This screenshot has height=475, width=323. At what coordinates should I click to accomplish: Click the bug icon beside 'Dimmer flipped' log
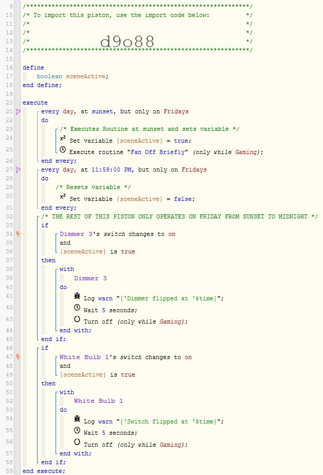[x=77, y=296]
